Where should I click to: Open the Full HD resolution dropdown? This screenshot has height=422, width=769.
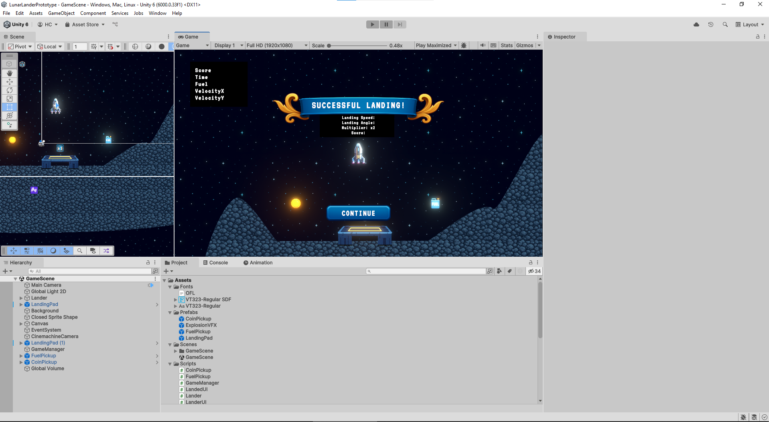(x=277, y=45)
